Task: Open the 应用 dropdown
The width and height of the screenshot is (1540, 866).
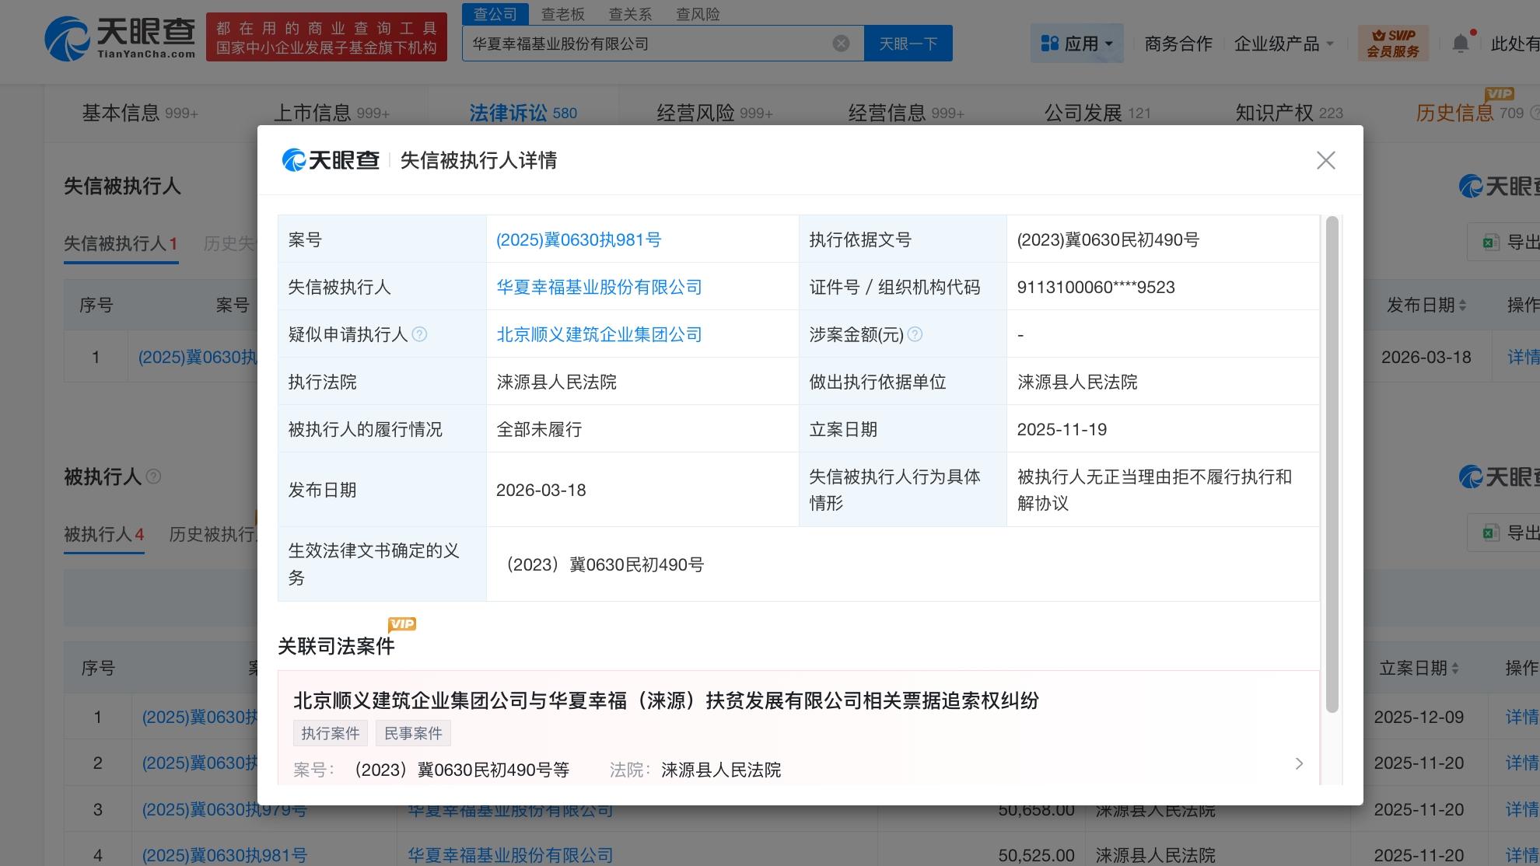Action: click(1078, 43)
